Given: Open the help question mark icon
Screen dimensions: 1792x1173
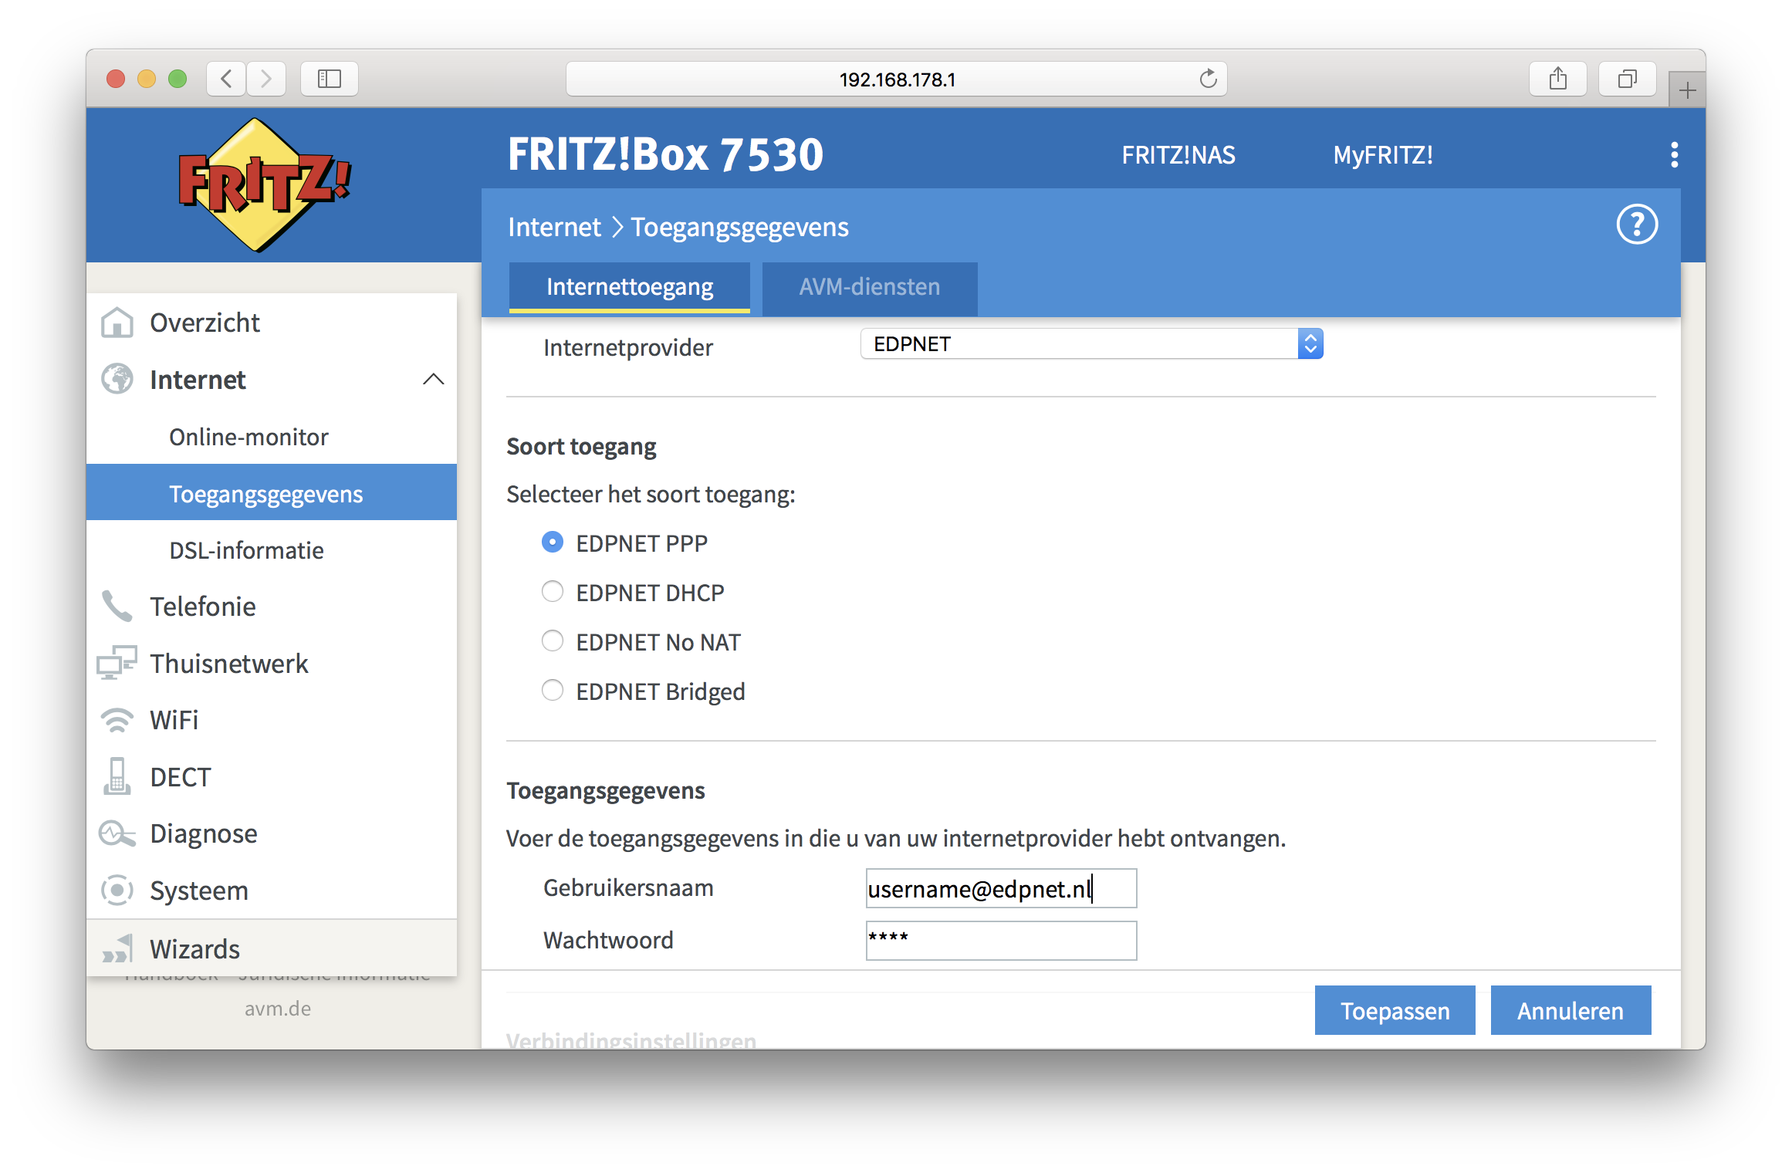Looking at the screenshot, I should click(1636, 225).
